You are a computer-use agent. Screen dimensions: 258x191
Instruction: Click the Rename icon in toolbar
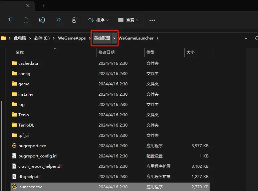pyautogui.click(x=42, y=20)
